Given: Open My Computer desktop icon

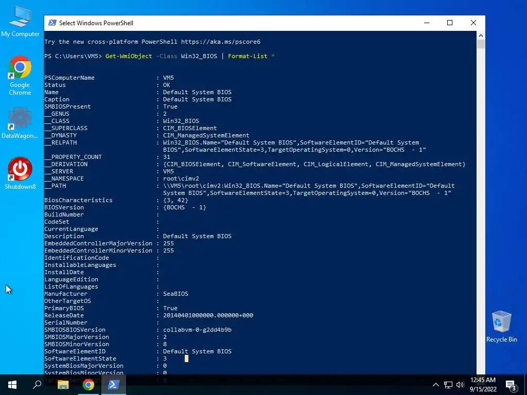Looking at the screenshot, I should point(20,21).
